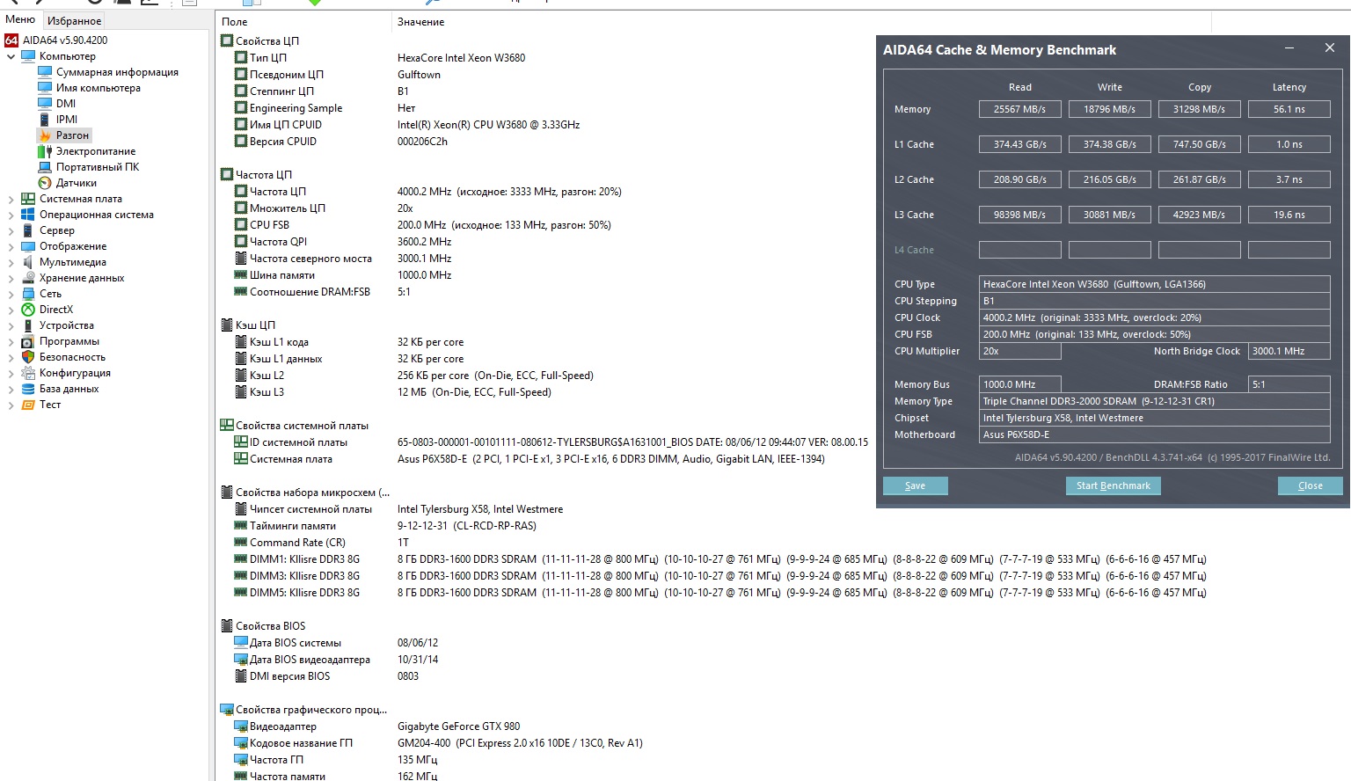Viewport: 1351px width, 781px height.
Task: Click the Memory Read value 25567 MB/s
Action: coord(1020,109)
